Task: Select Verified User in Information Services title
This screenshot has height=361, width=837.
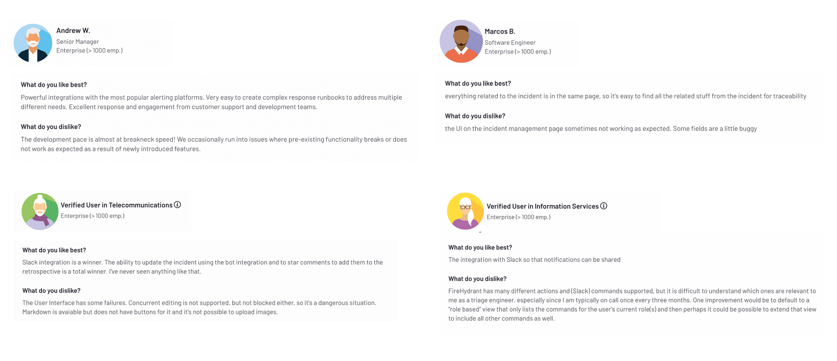Action: tap(543, 206)
